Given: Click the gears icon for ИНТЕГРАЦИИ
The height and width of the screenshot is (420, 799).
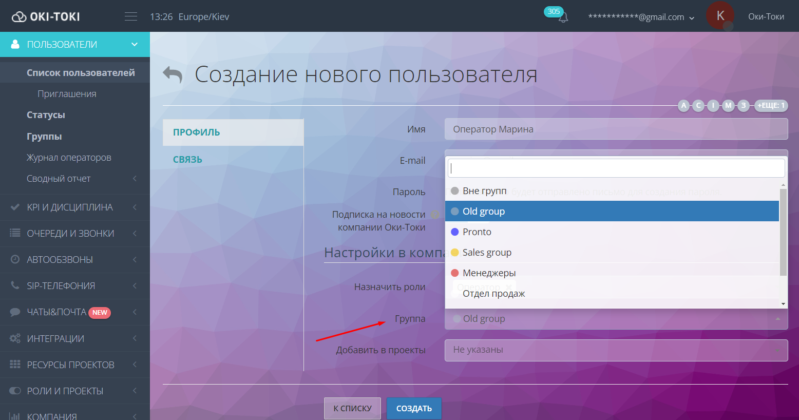Looking at the screenshot, I should click(x=15, y=338).
